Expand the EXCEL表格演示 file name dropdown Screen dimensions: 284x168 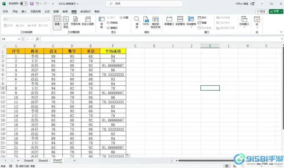78,4
